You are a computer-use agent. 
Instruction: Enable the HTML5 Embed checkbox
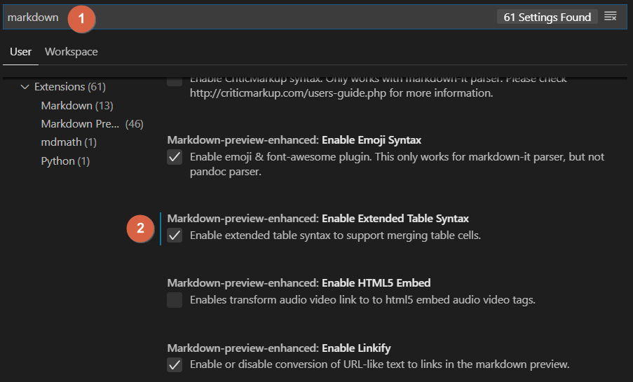click(175, 301)
